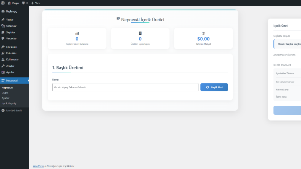Open the Ayarlar submenu under NepoexAI
The height and width of the screenshot is (169, 301).
(5, 98)
